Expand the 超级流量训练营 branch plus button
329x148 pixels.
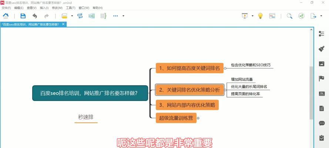[198, 118]
